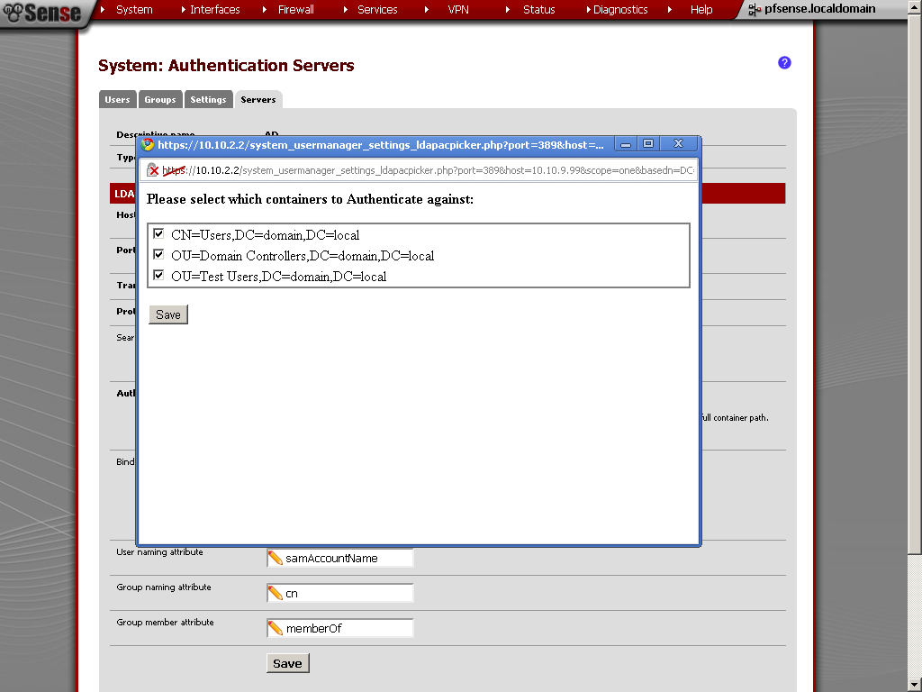This screenshot has width=922, height=692.
Task: Expand the Diagnostics menu
Action: (619, 9)
